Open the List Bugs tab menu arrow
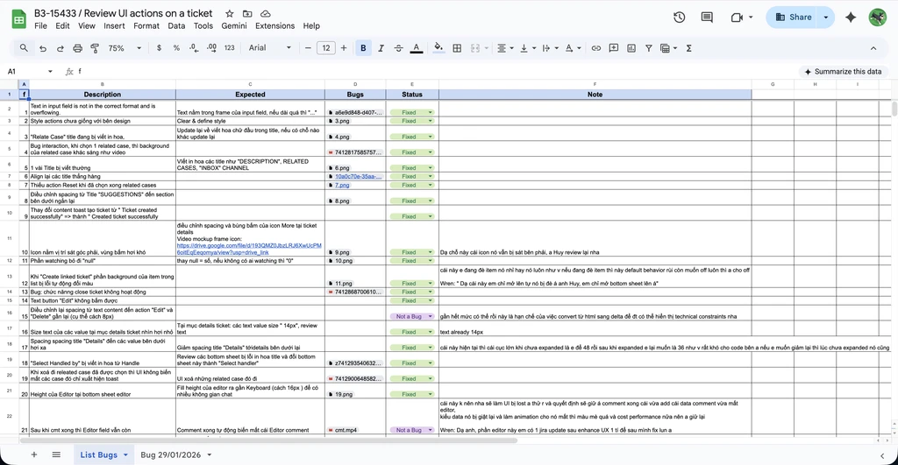This screenshot has width=898, height=465. (125, 455)
